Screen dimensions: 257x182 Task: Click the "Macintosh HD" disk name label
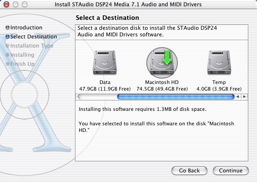pyautogui.click(x=162, y=82)
